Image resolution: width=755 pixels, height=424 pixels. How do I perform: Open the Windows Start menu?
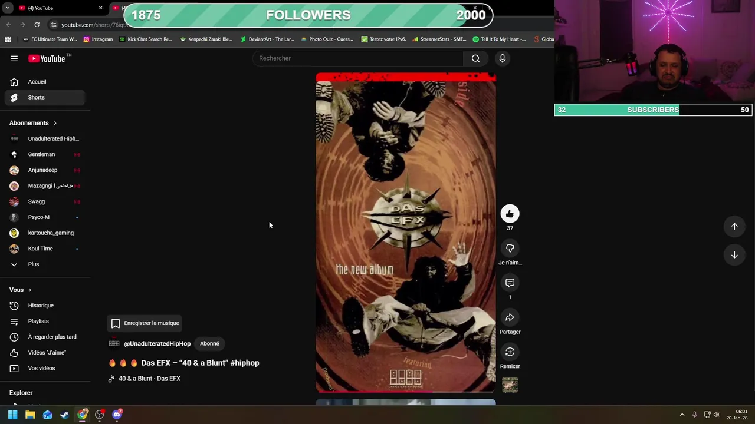tap(12, 415)
